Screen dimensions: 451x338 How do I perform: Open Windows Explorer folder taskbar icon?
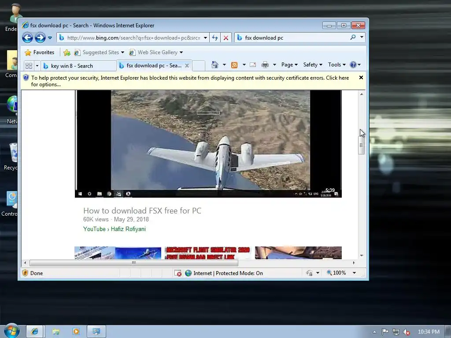[56, 331]
